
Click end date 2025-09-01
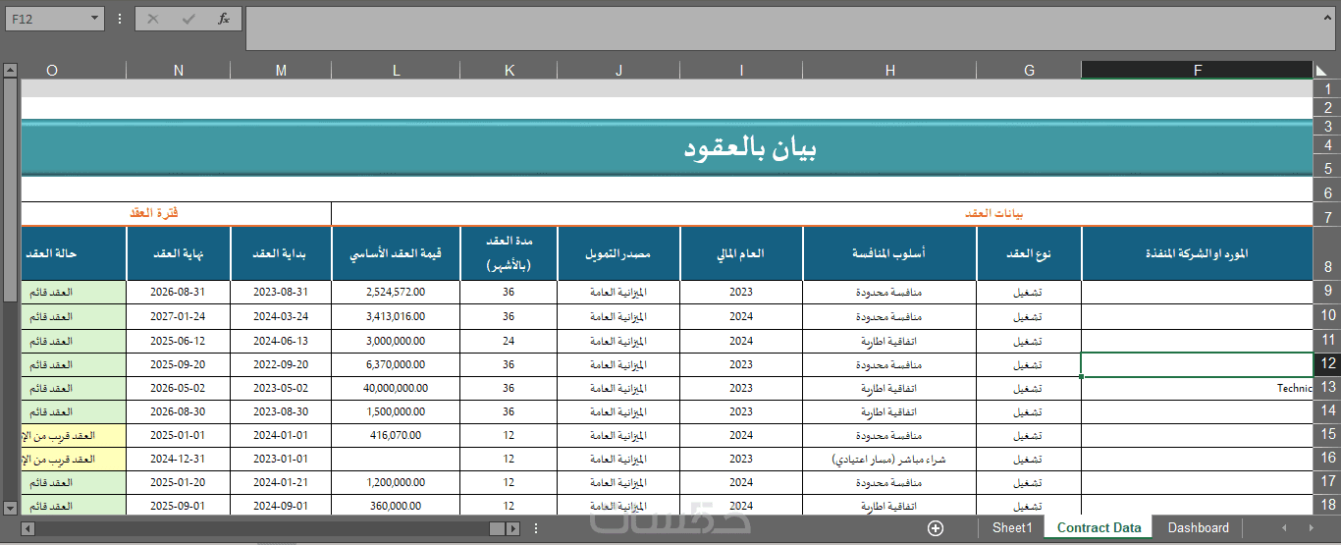179,506
